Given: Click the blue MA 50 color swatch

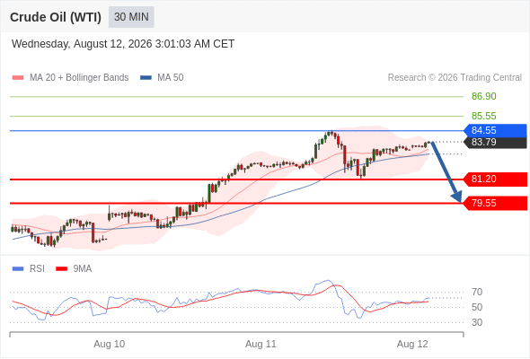Looking at the screenshot, I should (146, 78).
